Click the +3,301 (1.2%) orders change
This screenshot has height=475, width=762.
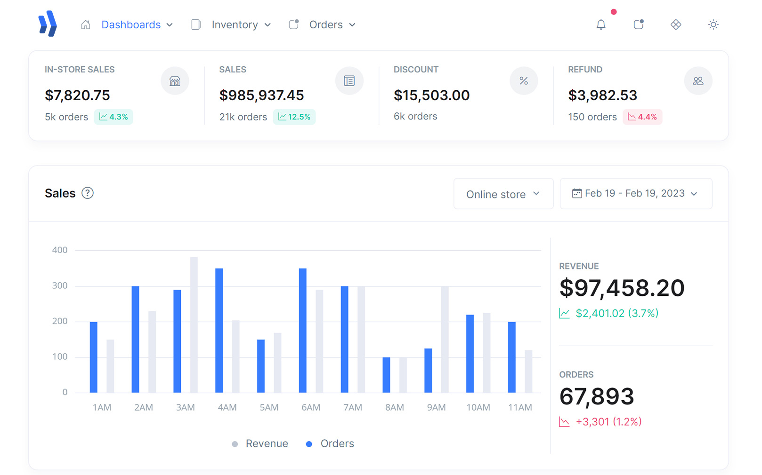click(x=608, y=422)
